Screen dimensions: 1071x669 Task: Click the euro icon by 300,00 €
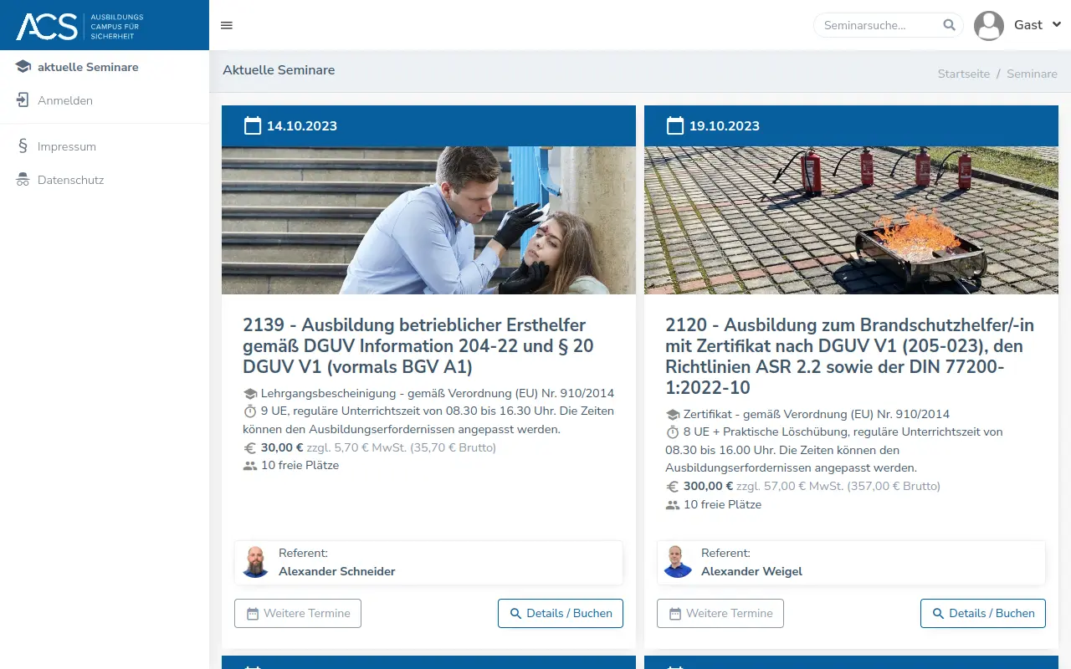pyautogui.click(x=672, y=486)
